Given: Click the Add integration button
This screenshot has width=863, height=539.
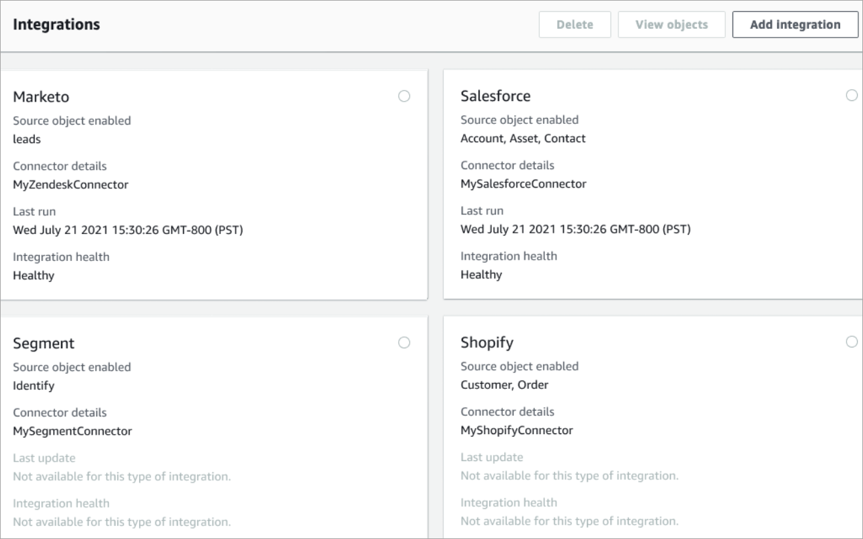Looking at the screenshot, I should (795, 24).
